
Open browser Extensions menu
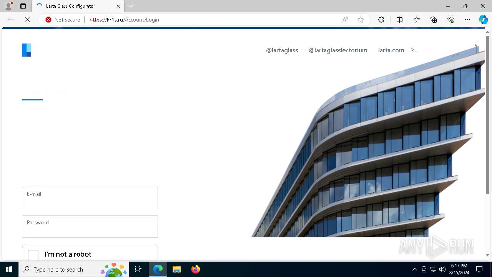pyautogui.click(x=381, y=20)
